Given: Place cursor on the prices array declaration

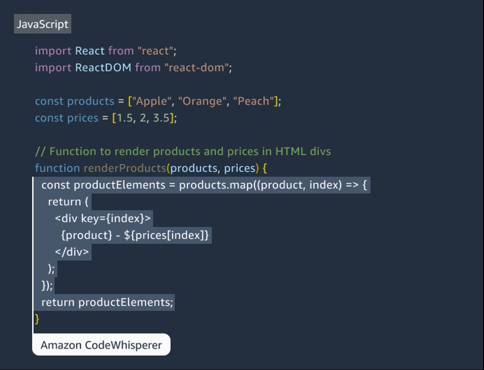Looking at the screenshot, I should [106, 117].
